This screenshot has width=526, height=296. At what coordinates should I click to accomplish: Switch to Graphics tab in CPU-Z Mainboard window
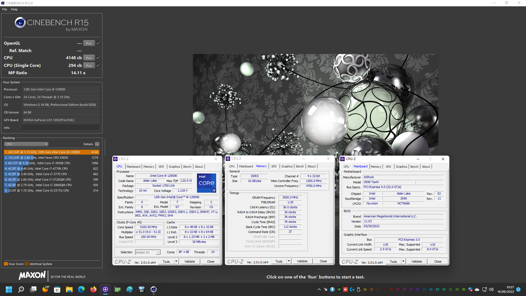(x=402, y=167)
